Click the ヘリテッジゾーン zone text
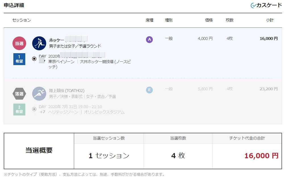Screen dimensions: 288x180 click(63, 112)
